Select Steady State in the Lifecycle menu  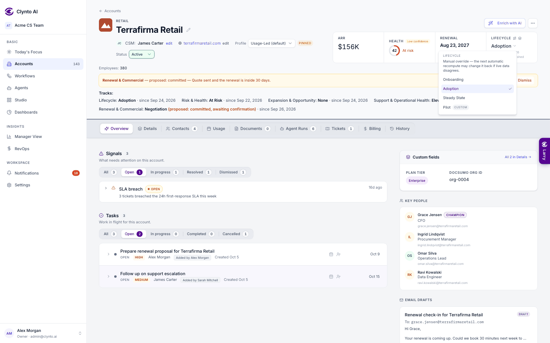coord(477,98)
